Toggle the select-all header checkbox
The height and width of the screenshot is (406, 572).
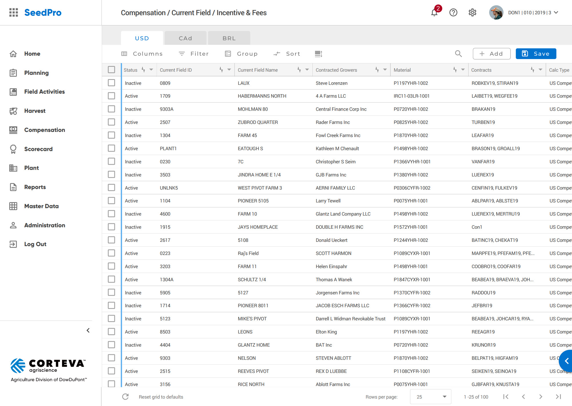[111, 70]
